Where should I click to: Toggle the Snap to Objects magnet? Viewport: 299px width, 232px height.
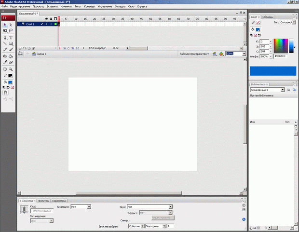click(5, 92)
